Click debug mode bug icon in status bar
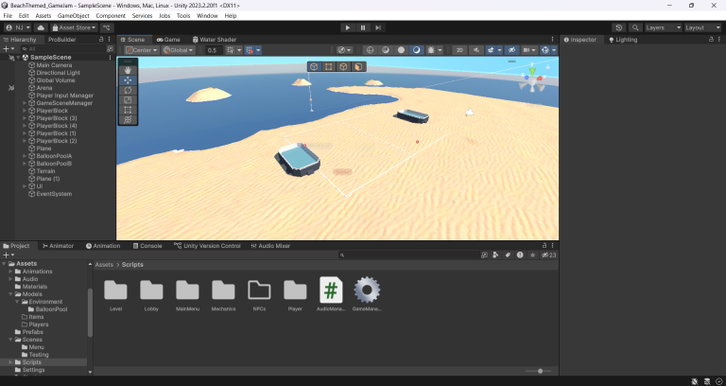726x386 pixels. (x=695, y=381)
